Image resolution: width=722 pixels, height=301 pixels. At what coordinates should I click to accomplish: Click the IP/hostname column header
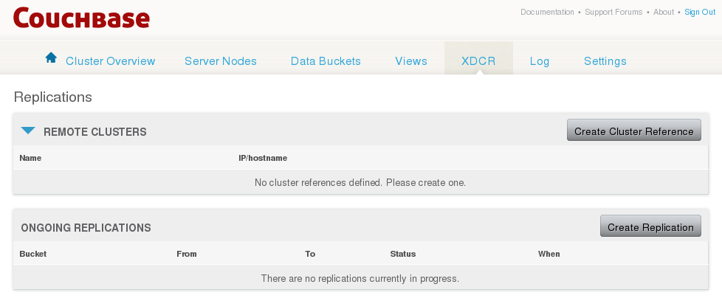click(x=263, y=158)
